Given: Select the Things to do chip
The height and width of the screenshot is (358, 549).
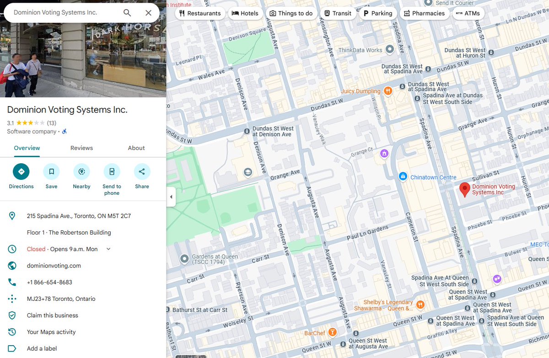Looking at the screenshot, I should [291, 13].
